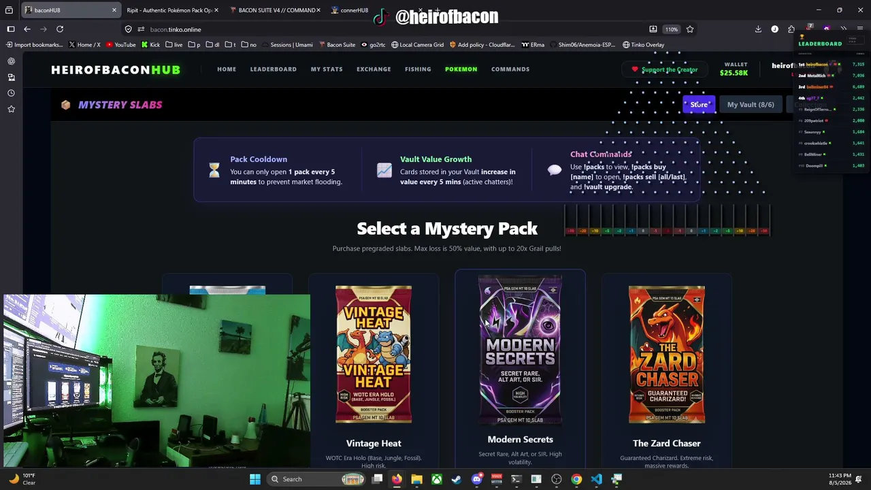
Task: Open the history clock icon in the sidebar
Action: coord(11,93)
